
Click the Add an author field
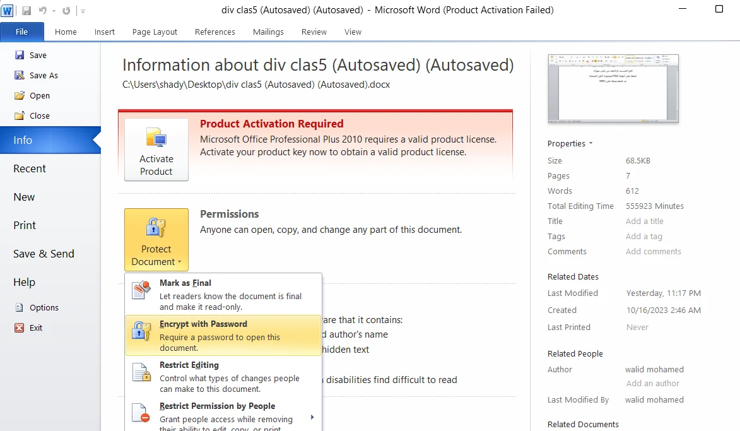point(652,384)
